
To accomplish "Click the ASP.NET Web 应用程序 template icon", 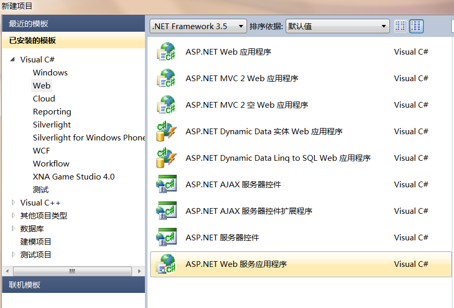I will [x=166, y=52].
